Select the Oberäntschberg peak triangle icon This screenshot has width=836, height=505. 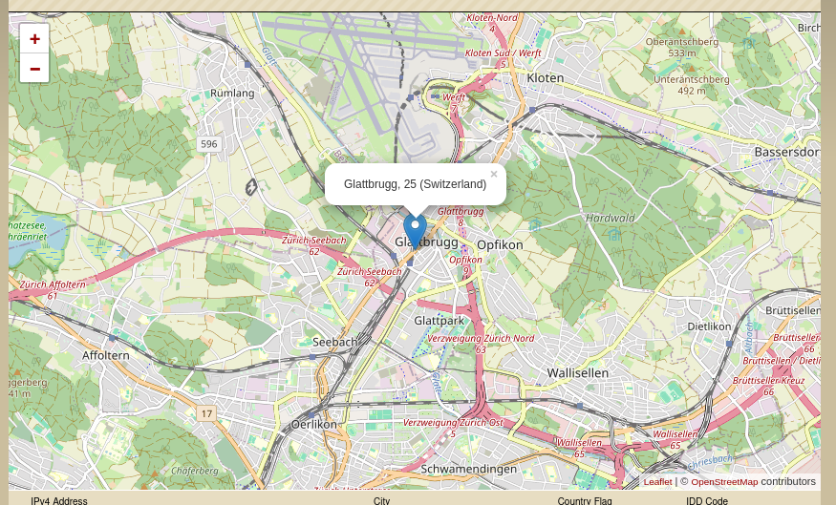pyautogui.click(x=682, y=32)
